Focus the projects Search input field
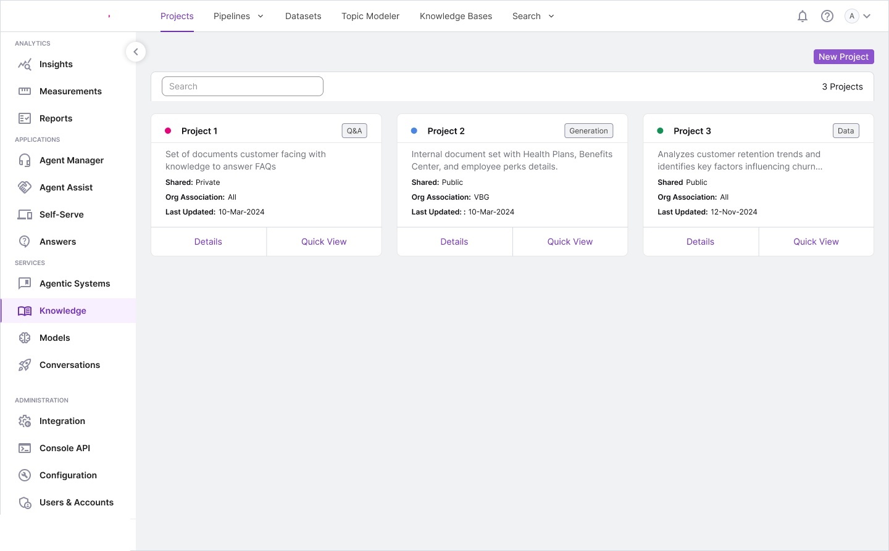Image resolution: width=889 pixels, height=551 pixels. coord(243,86)
